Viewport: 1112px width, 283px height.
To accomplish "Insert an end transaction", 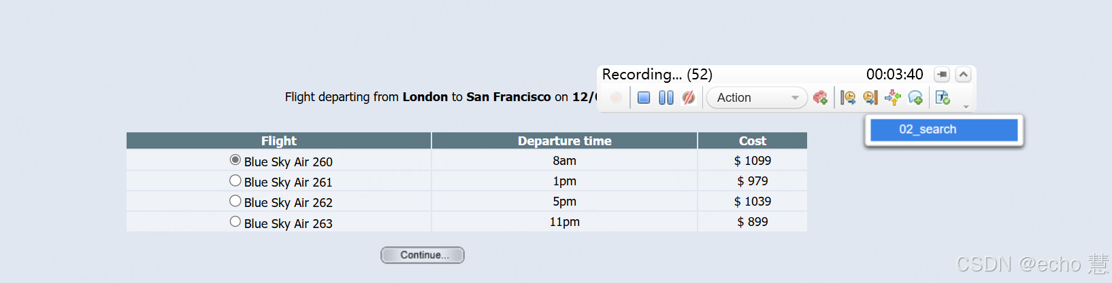I will point(870,98).
